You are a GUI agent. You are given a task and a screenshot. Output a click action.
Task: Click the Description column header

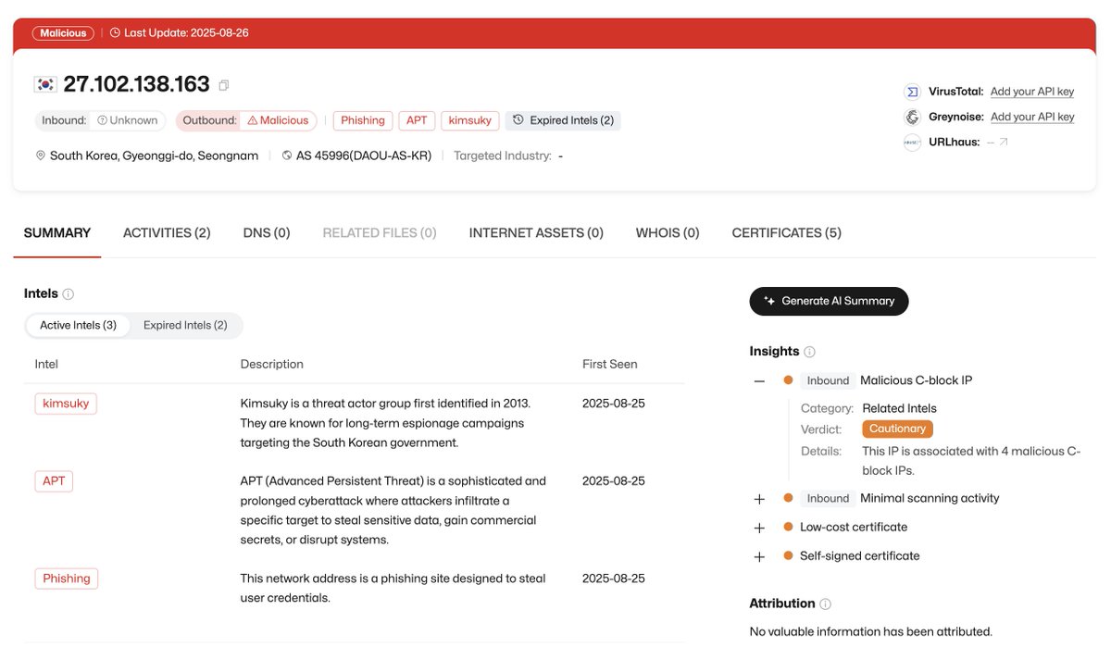point(272,364)
